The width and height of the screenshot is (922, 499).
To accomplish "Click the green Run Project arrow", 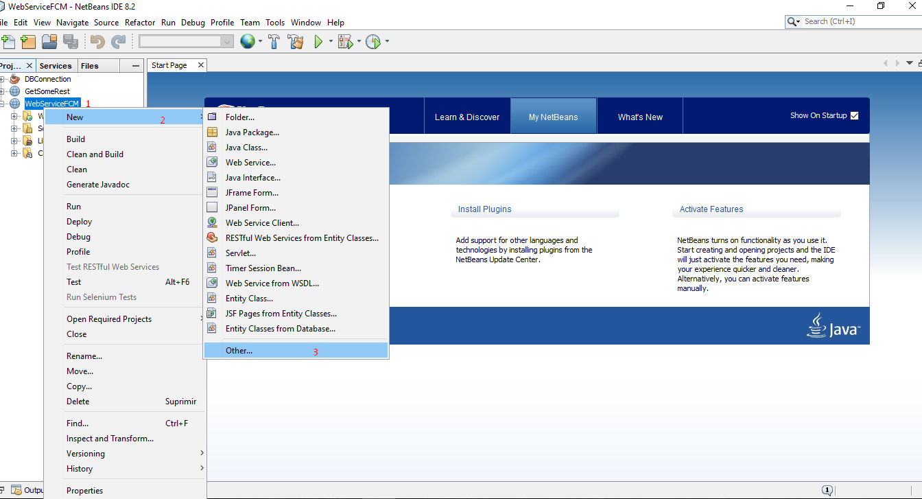I will [x=318, y=42].
